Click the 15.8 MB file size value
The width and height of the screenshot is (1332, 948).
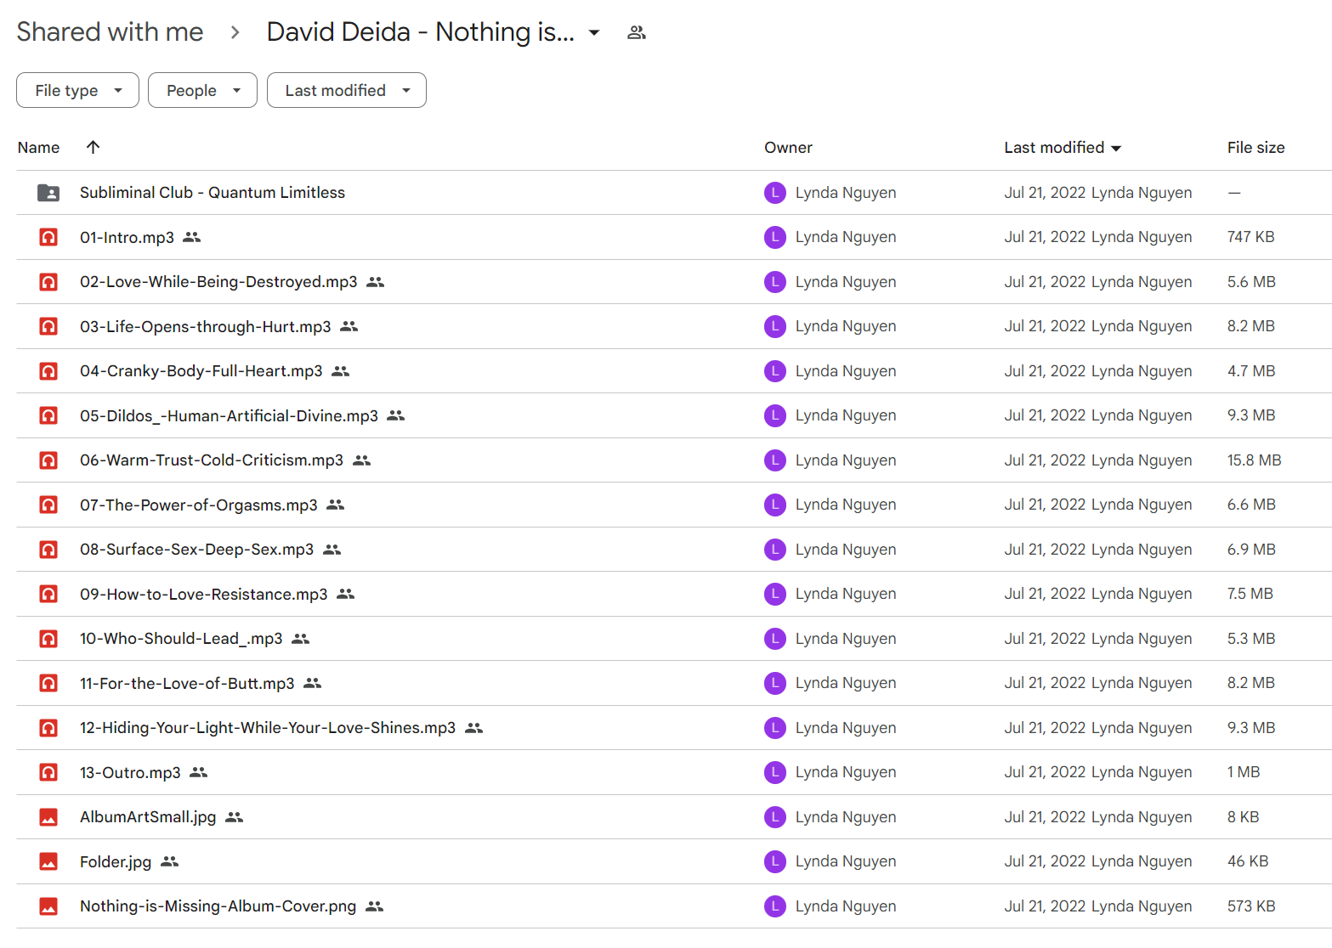coord(1254,460)
